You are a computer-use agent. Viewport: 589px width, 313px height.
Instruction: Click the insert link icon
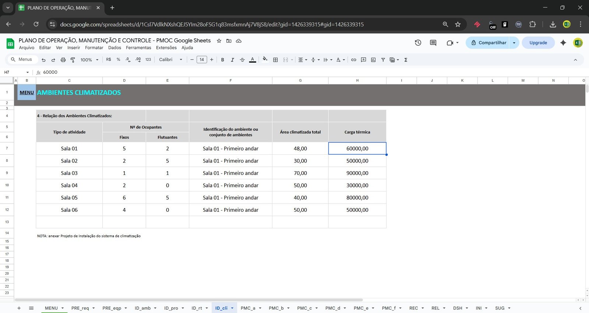(x=353, y=60)
